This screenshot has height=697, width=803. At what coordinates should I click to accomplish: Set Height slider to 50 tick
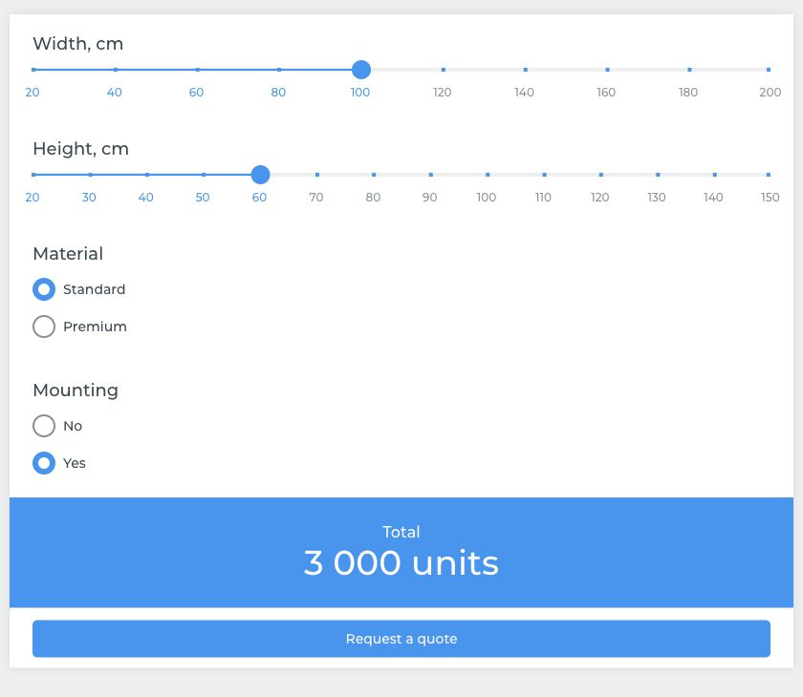pyautogui.click(x=204, y=175)
